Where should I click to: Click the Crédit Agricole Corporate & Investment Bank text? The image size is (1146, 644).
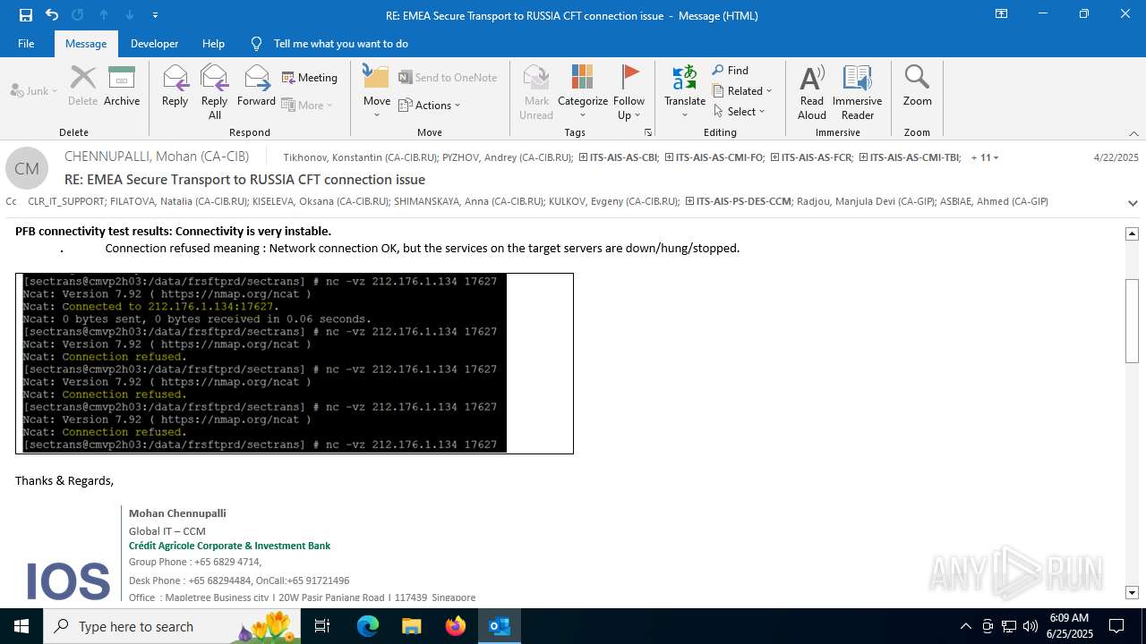point(229,546)
